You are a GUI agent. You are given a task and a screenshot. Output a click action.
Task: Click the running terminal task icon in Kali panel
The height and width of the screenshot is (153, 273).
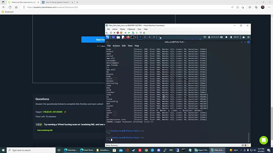[x=160, y=37]
